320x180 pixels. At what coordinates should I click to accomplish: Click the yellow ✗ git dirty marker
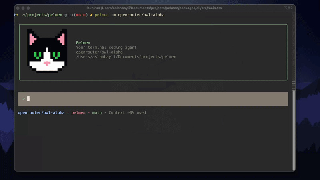(x=91, y=15)
